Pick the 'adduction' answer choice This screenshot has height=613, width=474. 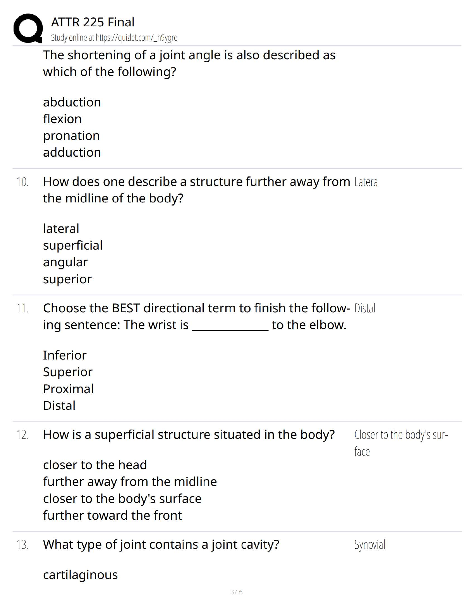pyautogui.click(x=72, y=152)
